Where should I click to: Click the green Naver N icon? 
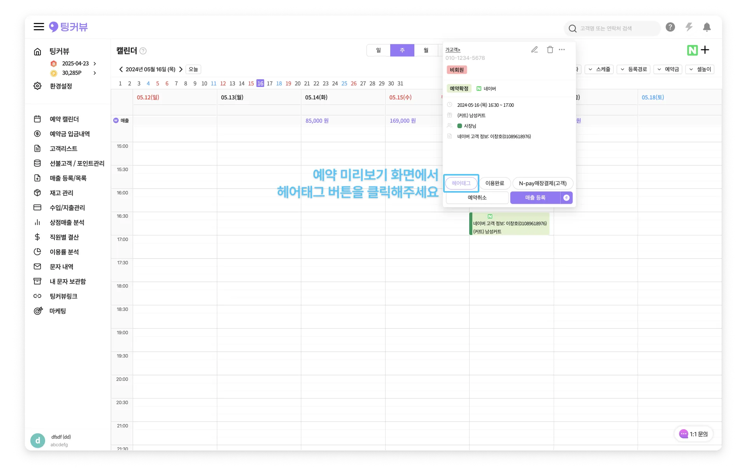pos(692,50)
